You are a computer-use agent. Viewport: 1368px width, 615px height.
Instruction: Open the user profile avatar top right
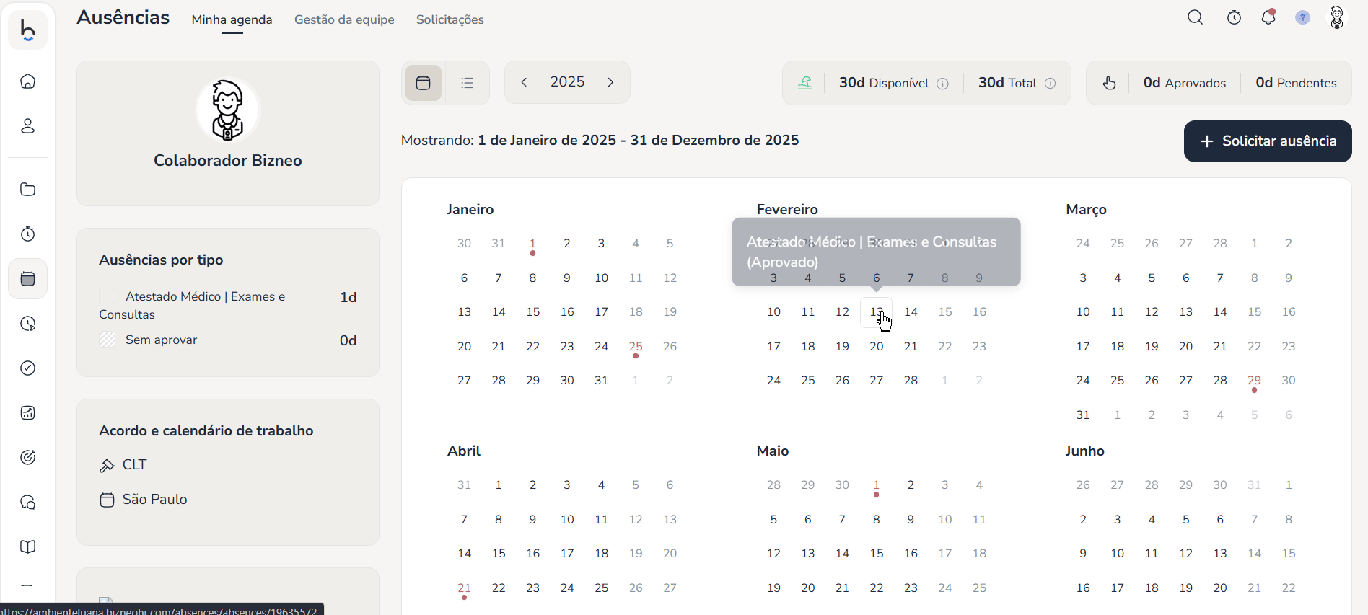[1336, 18]
